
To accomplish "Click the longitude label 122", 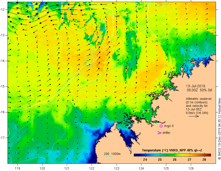I will coord(92,168).
